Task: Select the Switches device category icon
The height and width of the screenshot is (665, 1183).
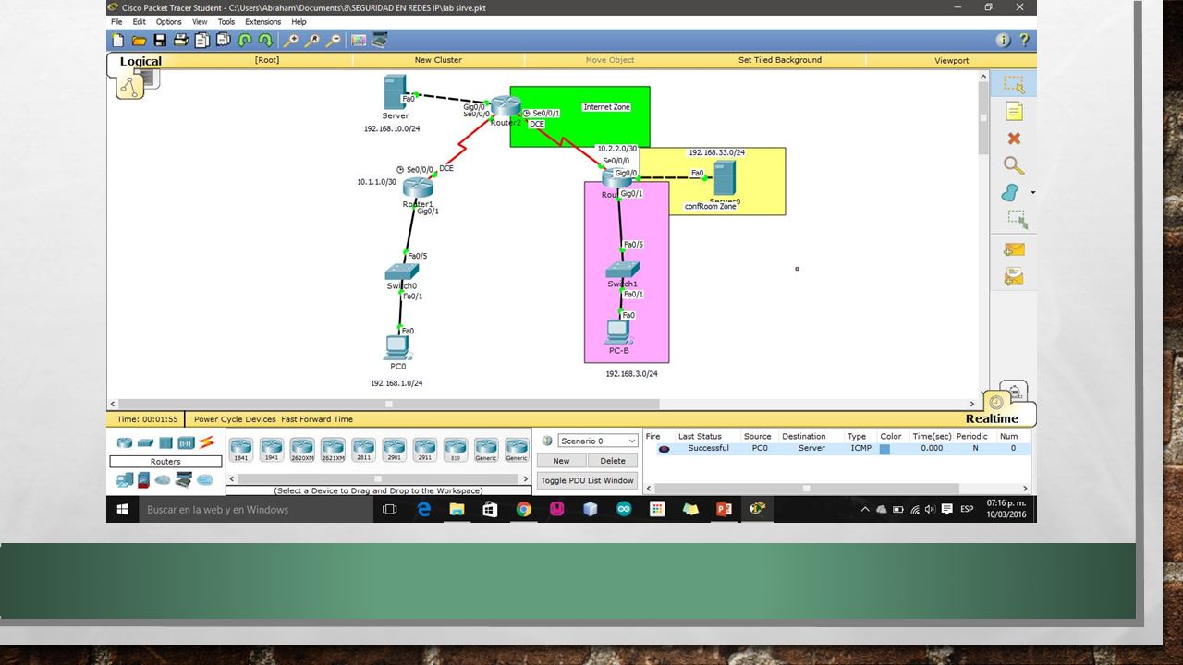Action: (x=145, y=442)
